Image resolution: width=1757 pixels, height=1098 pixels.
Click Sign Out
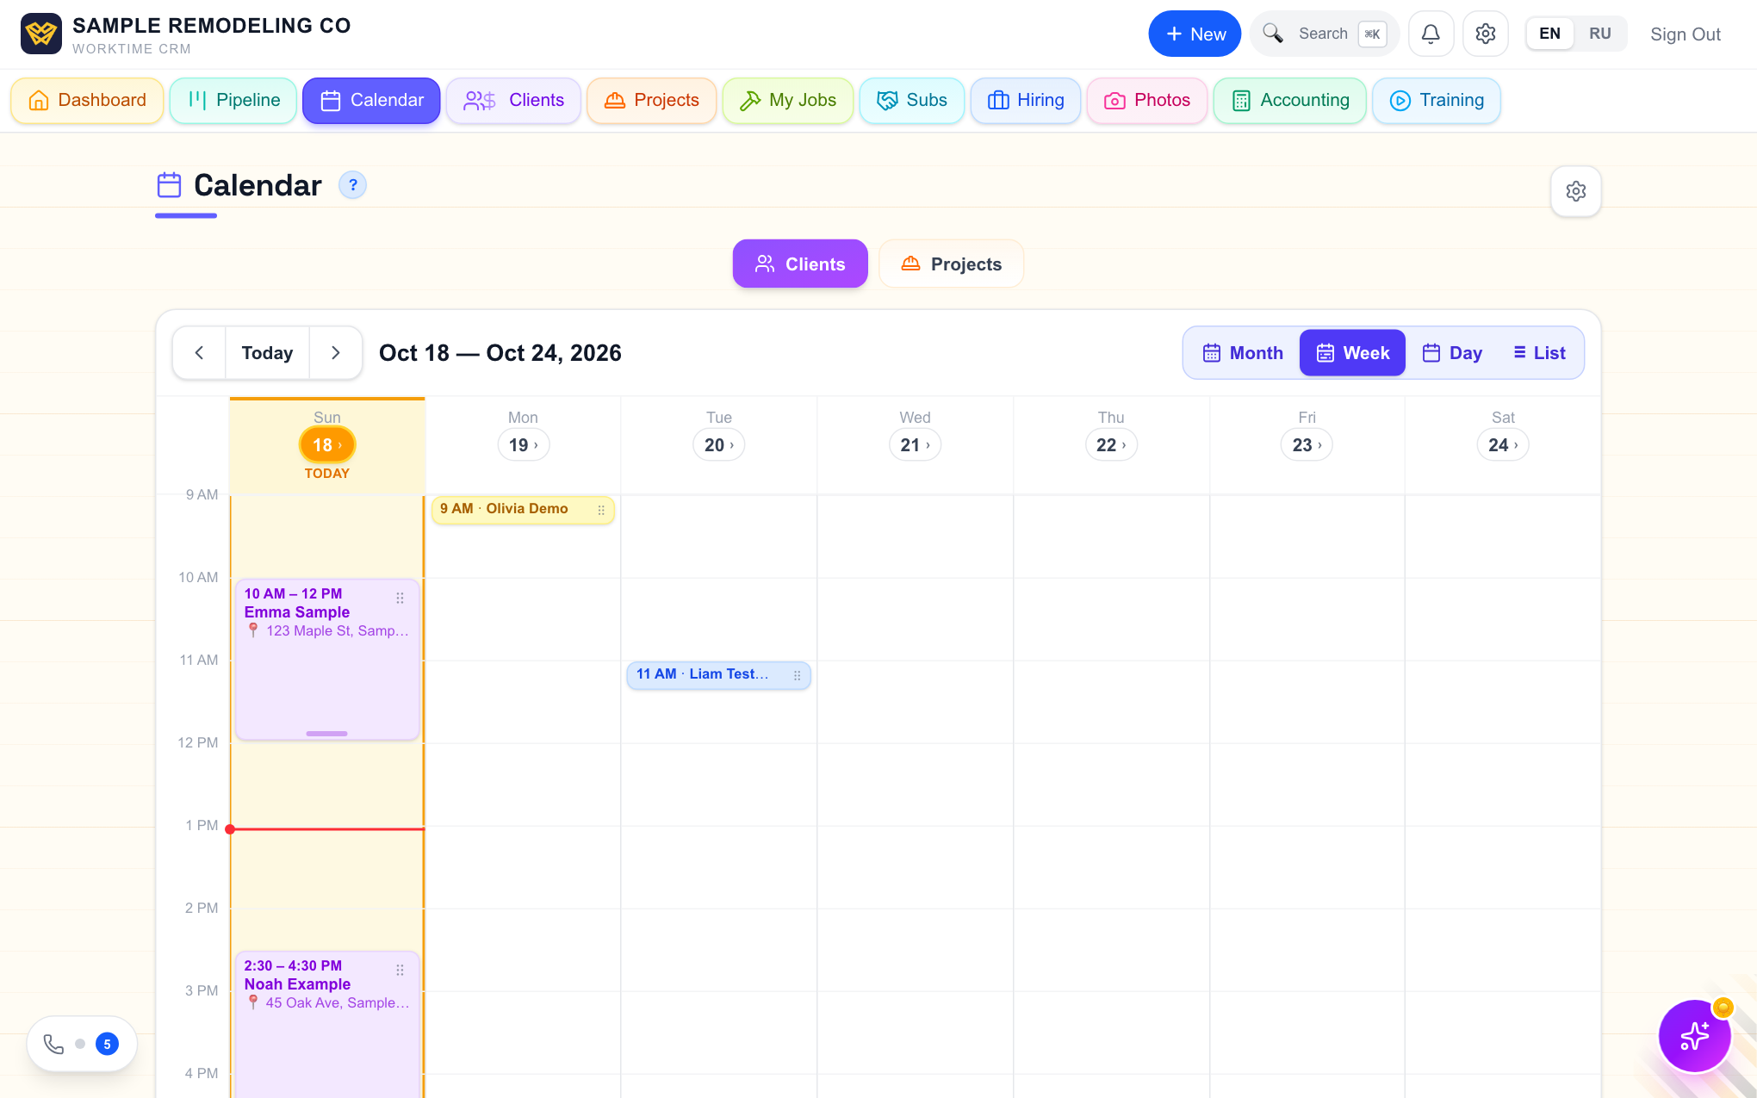click(1685, 34)
